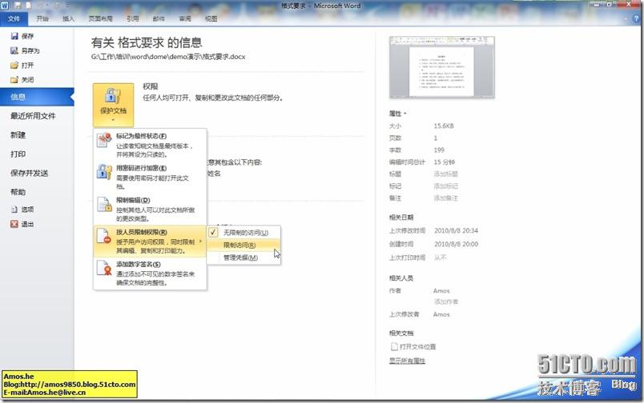Click the 15 分钟 editing time value
Image resolution: width=644 pixels, height=403 pixels.
coord(445,162)
